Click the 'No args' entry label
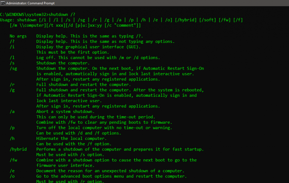Image resolution: width=289 pixels, height=183 pixels. [x=18, y=36]
